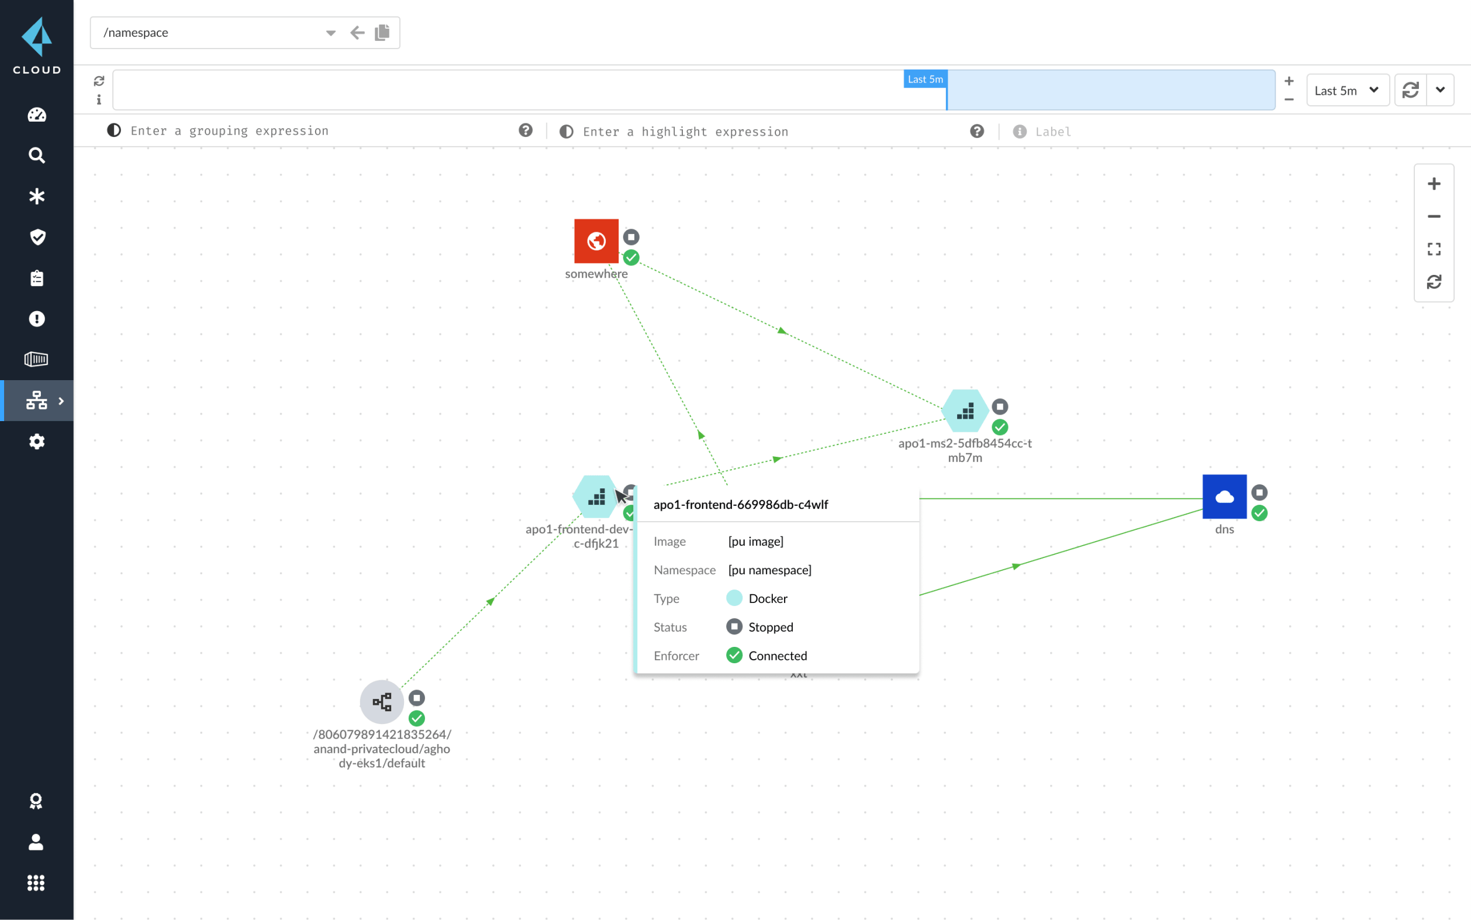Open the alerts exclamation icon in sidebar

[x=36, y=319]
